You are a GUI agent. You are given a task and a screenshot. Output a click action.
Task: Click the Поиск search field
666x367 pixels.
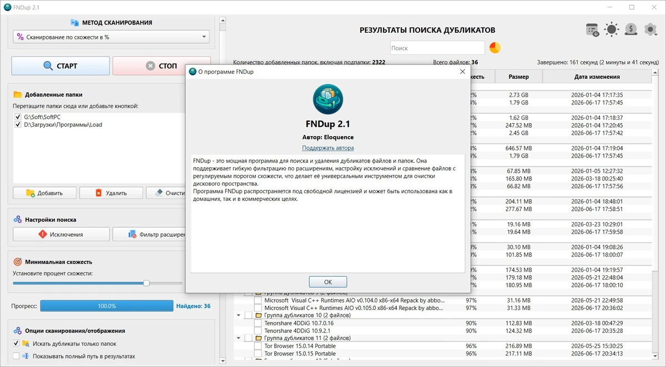tap(437, 48)
